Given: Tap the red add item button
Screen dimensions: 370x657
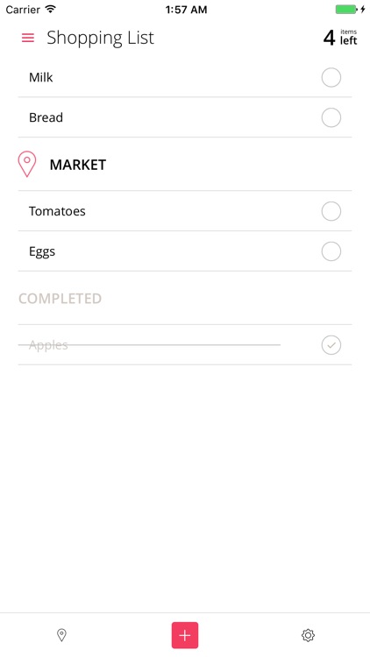Looking at the screenshot, I should [185, 635].
